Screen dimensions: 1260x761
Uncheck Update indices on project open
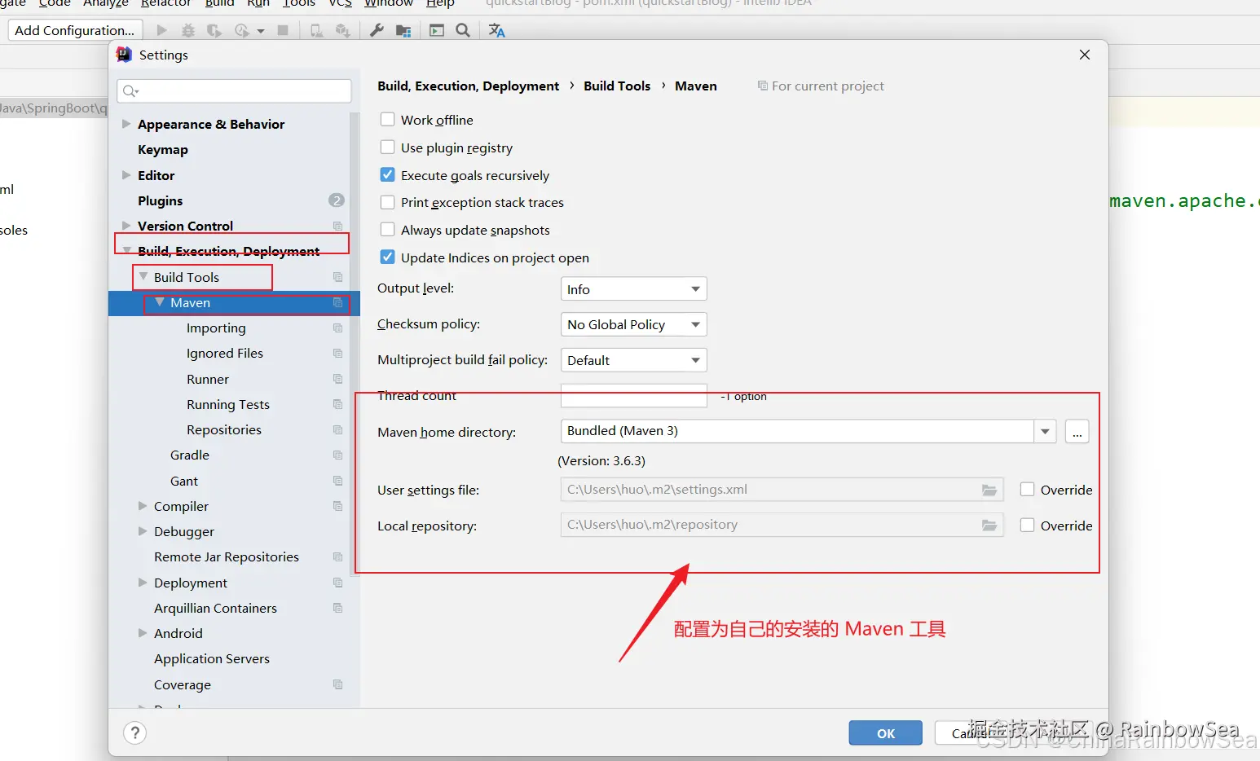click(388, 257)
